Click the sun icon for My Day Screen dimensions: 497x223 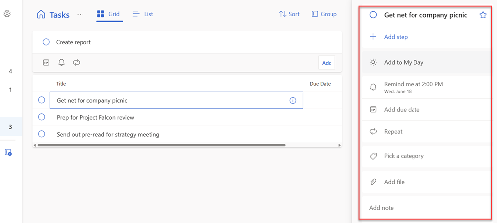[373, 63]
